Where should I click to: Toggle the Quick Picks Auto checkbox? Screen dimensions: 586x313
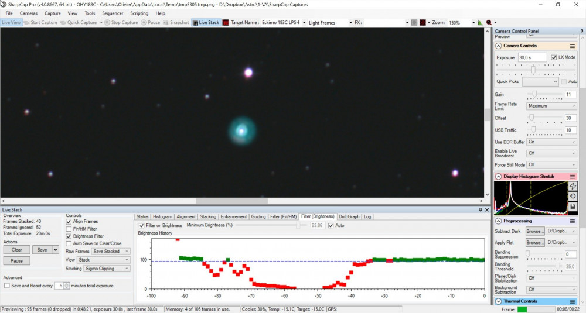[x=564, y=82]
